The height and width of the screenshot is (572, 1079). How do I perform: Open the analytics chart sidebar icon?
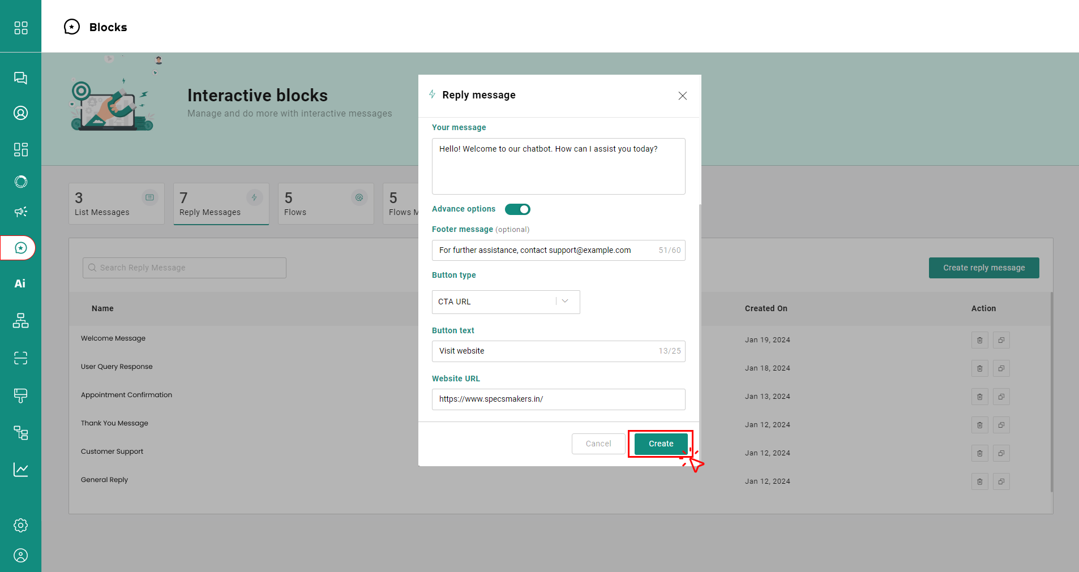[20, 470]
